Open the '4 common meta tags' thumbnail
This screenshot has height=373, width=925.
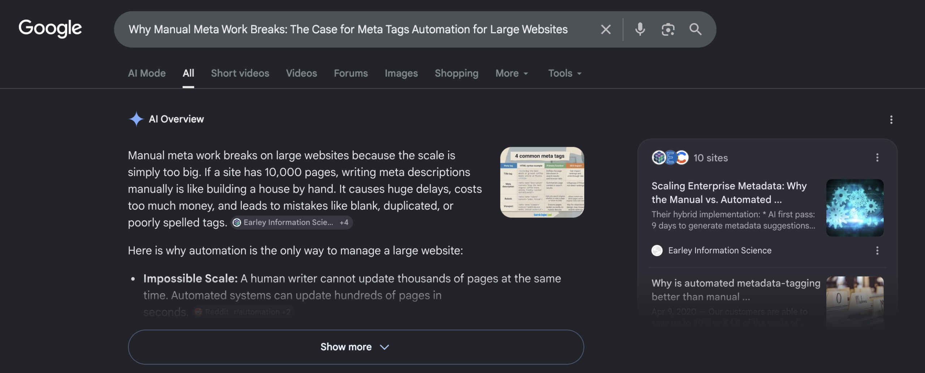[542, 182]
